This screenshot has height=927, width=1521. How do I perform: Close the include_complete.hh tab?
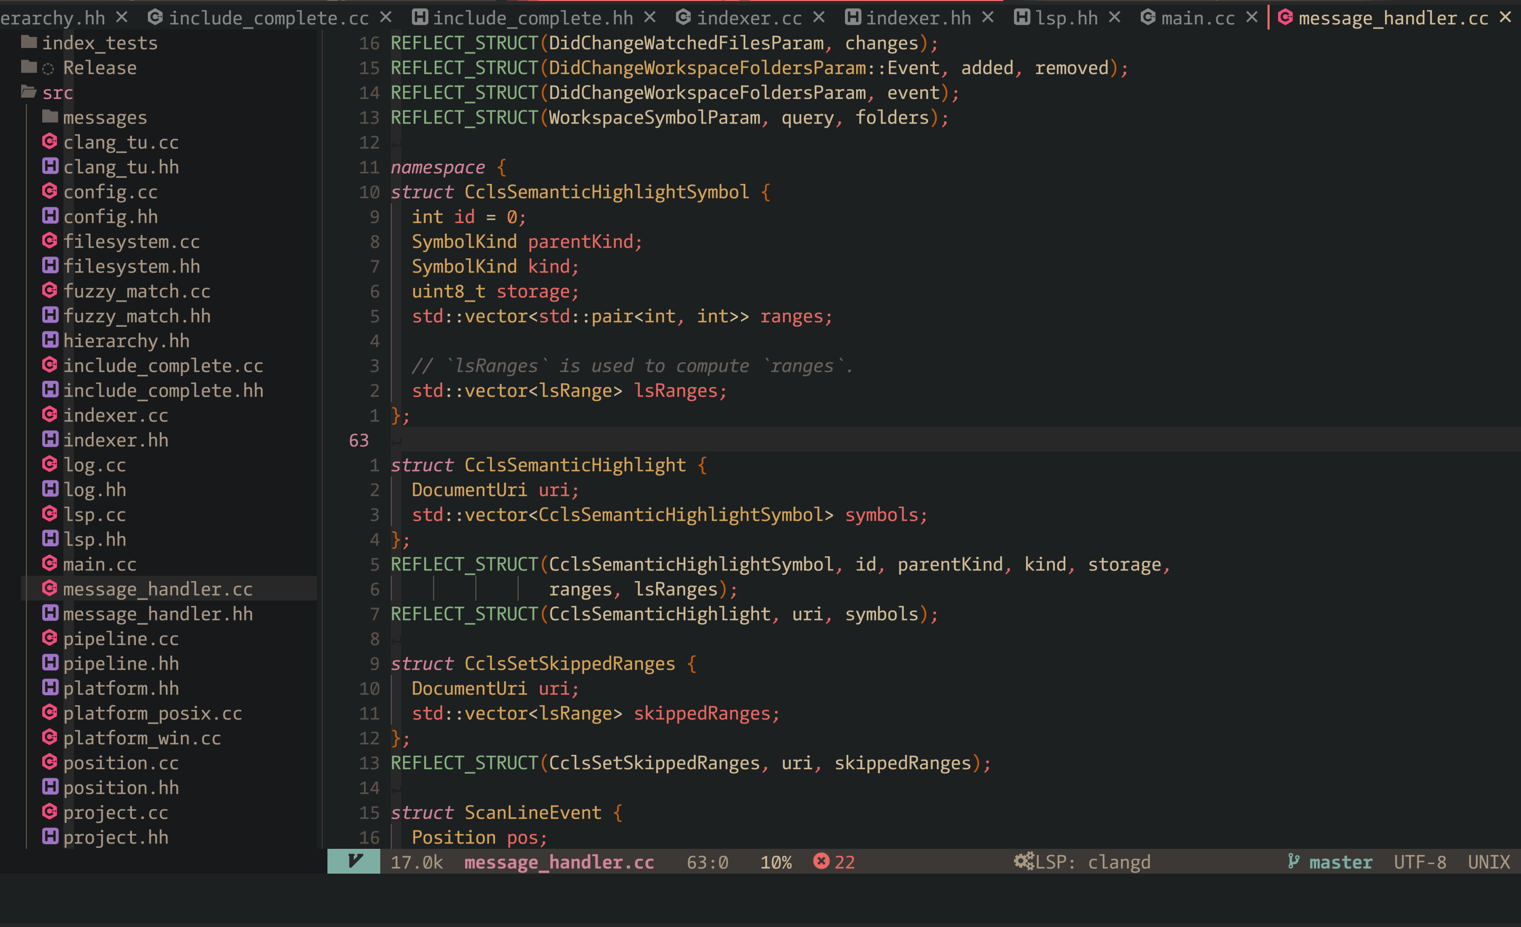pyautogui.click(x=650, y=17)
